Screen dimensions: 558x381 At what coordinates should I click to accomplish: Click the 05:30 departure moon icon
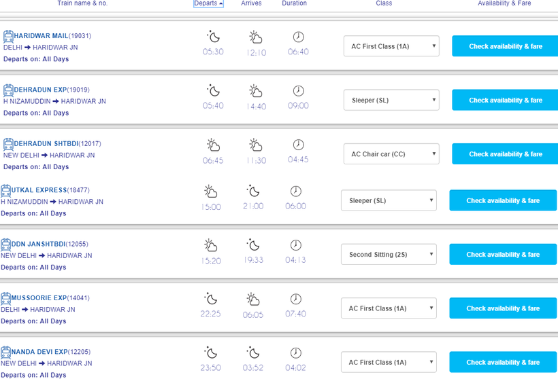point(213,37)
